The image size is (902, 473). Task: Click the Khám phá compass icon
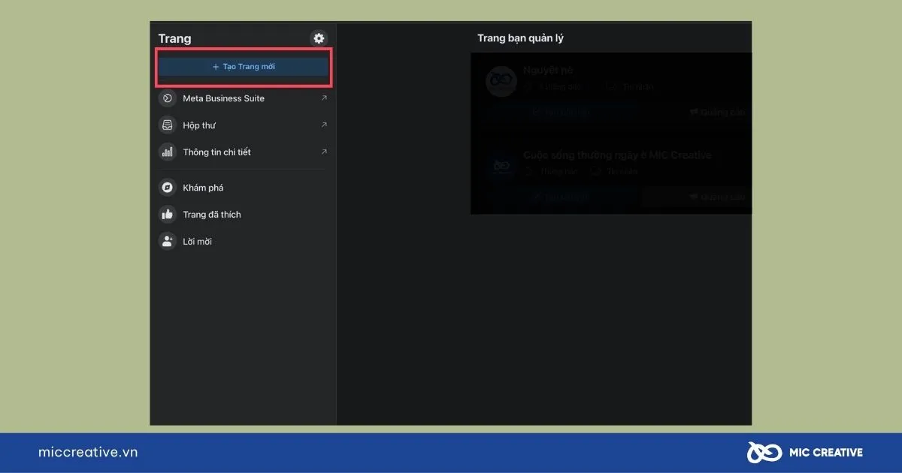click(167, 188)
